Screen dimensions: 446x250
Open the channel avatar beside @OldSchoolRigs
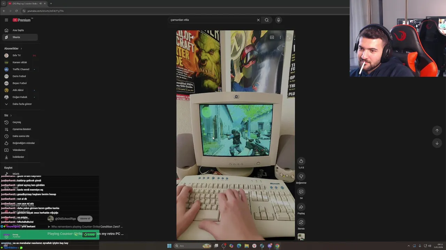tap(51, 219)
